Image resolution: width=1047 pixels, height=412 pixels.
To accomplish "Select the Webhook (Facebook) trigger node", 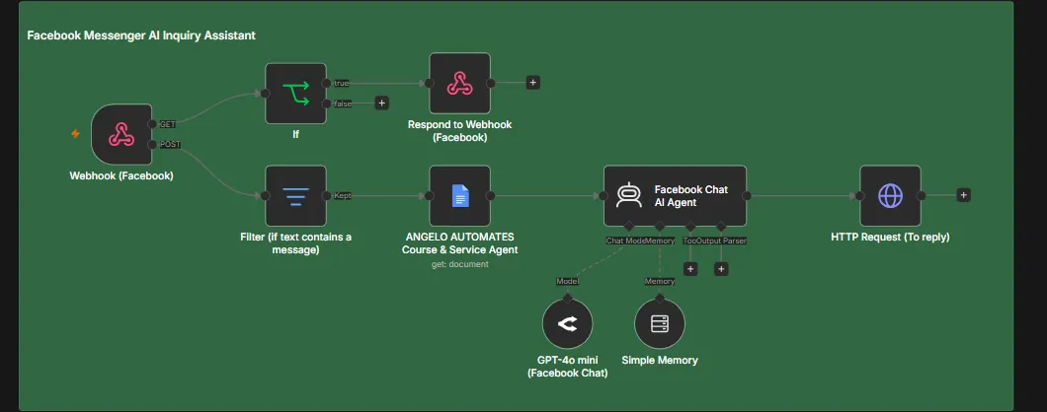I will pyautogui.click(x=121, y=134).
